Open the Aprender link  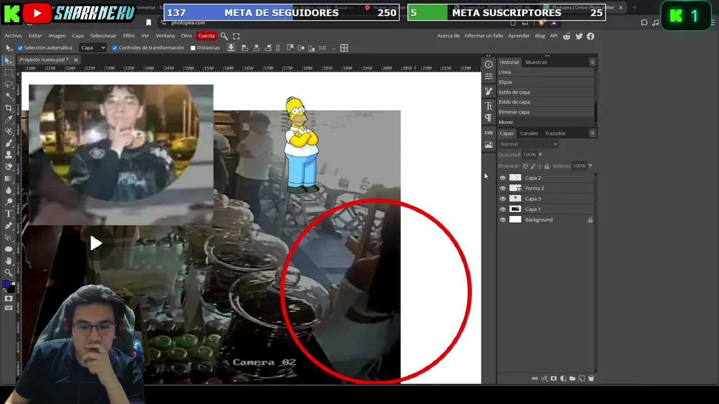[519, 36]
